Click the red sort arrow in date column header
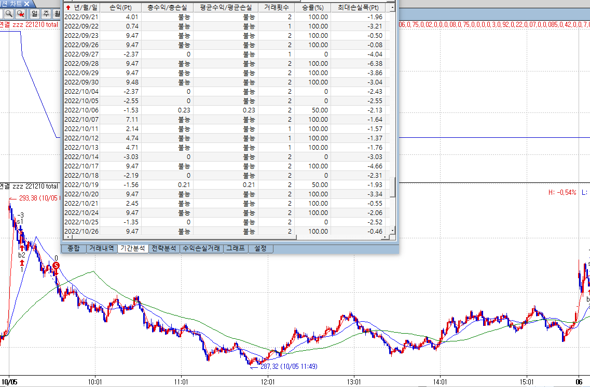Image resolution: width=590 pixels, height=387 pixels. [x=68, y=8]
